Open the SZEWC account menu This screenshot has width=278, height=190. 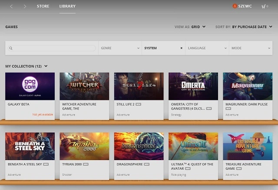click(x=245, y=6)
